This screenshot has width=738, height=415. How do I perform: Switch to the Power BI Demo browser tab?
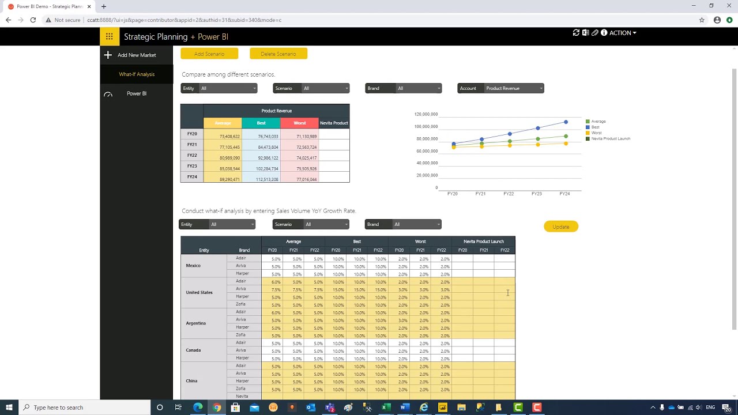tap(49, 6)
